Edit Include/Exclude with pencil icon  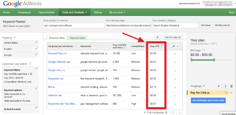click(x=36, y=108)
